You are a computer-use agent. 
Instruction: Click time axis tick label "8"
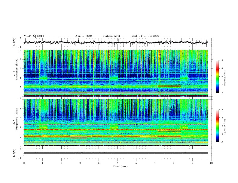[174, 163]
